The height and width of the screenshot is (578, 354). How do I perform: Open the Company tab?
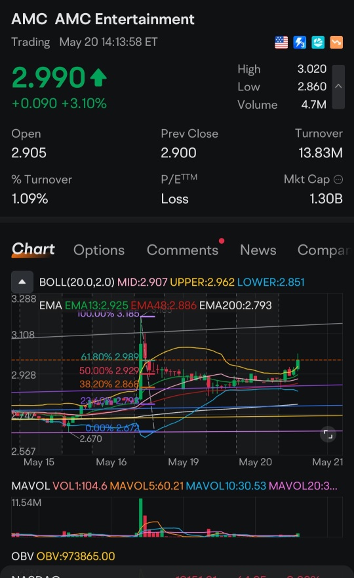[x=323, y=250]
